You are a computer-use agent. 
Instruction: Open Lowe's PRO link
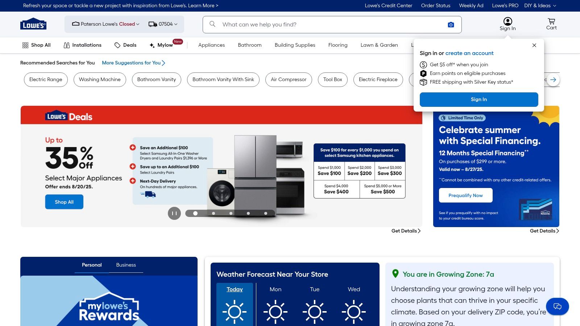(x=505, y=5)
